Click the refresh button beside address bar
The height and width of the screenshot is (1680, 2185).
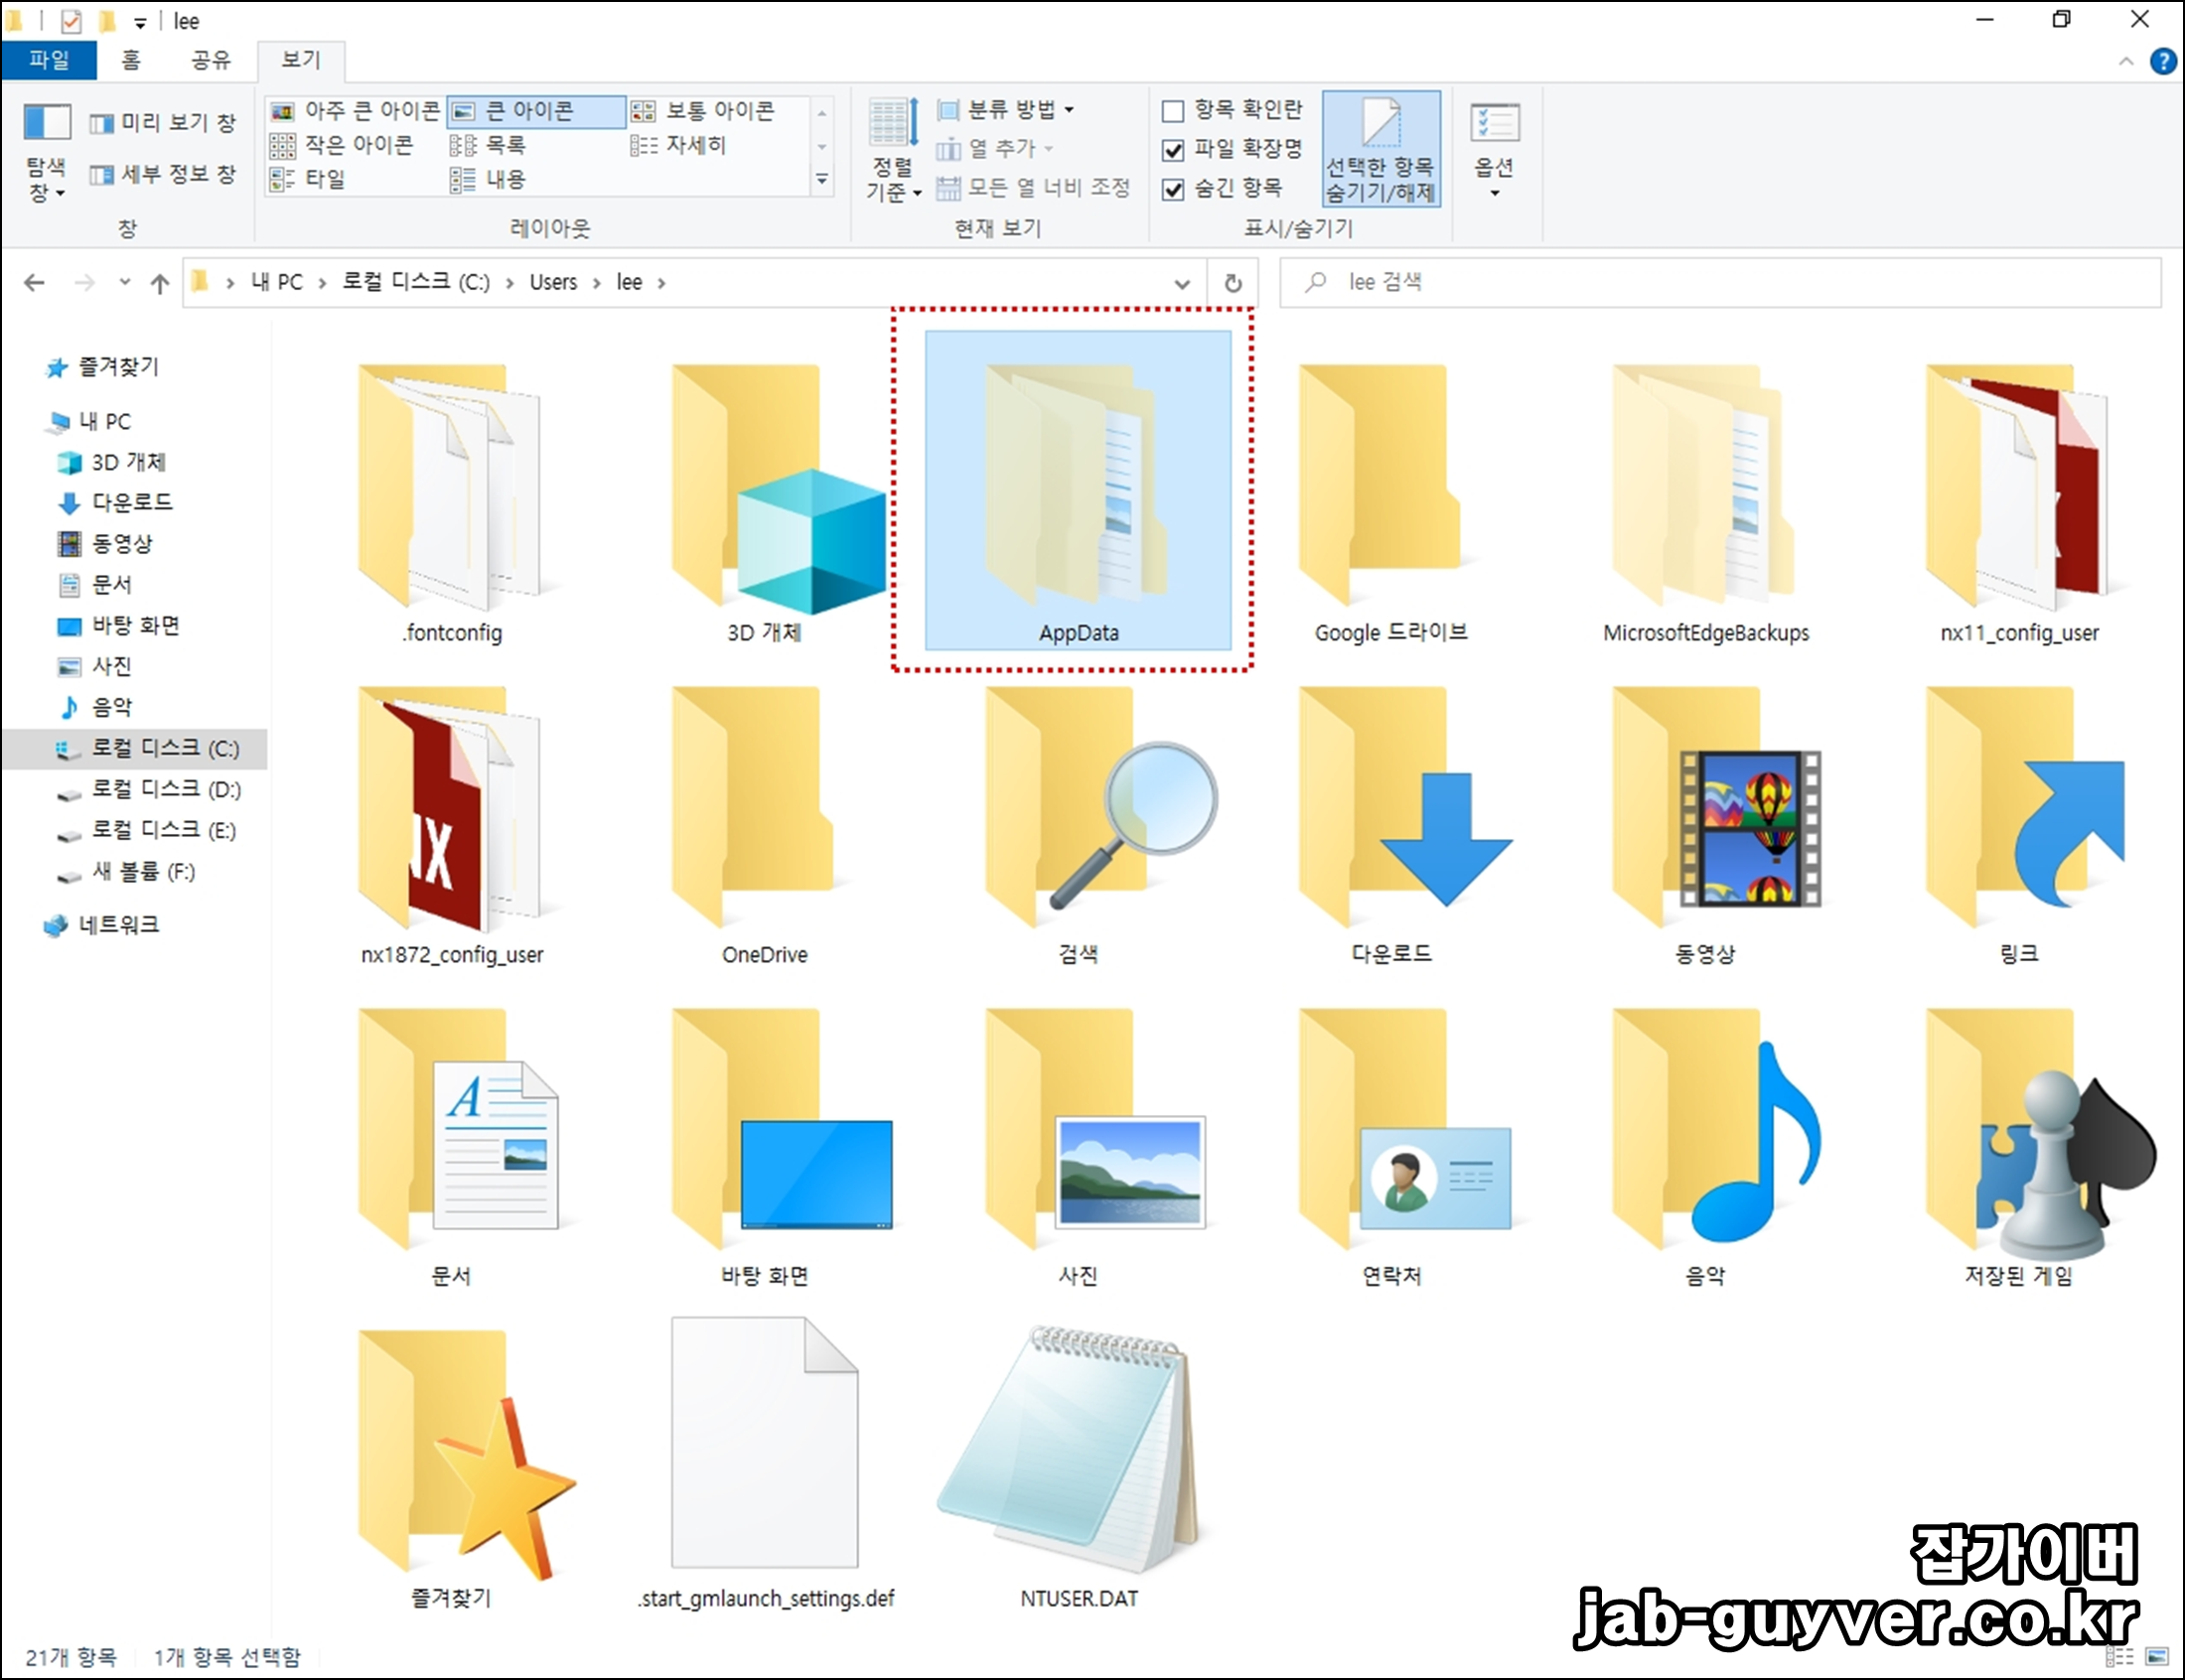[1233, 283]
